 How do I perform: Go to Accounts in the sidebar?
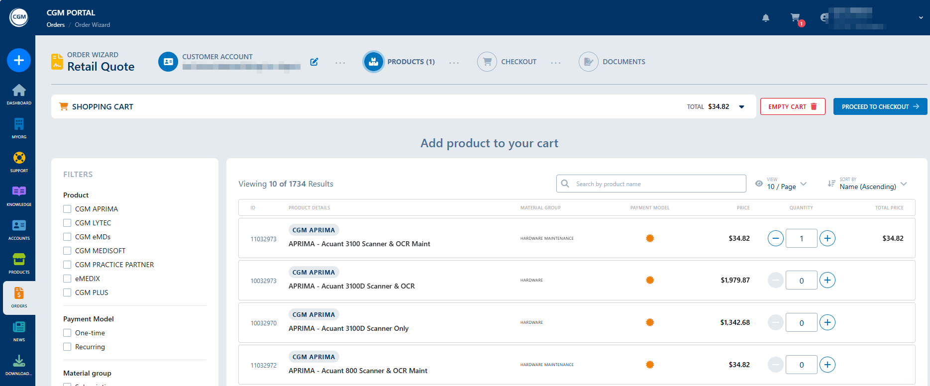pos(19,229)
